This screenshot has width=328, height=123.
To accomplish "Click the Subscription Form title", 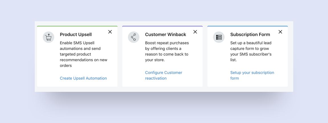I will tap(250, 35).
